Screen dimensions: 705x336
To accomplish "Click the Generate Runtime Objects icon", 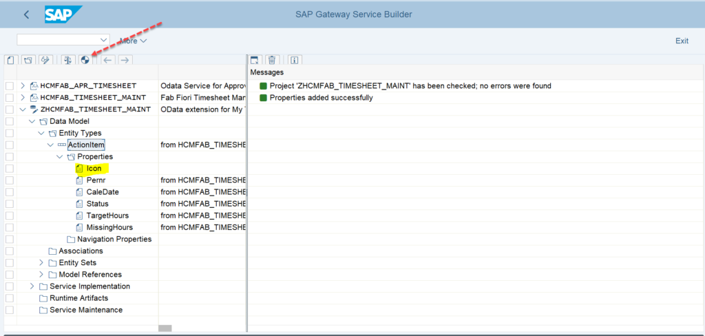I will click(85, 60).
